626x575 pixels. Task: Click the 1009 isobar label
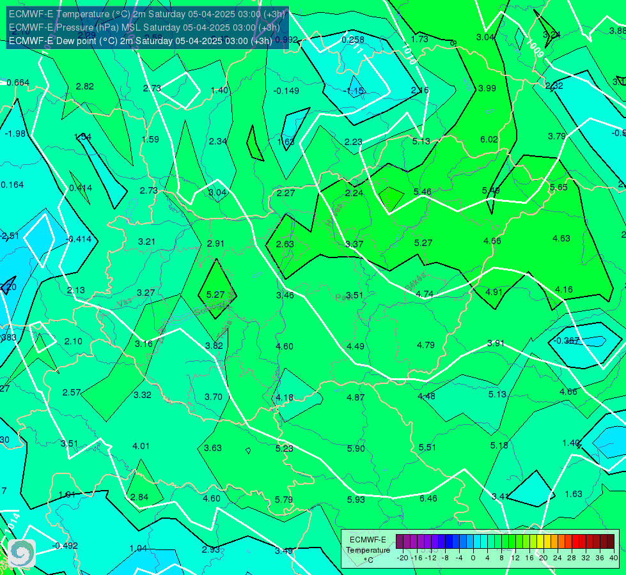click(x=535, y=49)
